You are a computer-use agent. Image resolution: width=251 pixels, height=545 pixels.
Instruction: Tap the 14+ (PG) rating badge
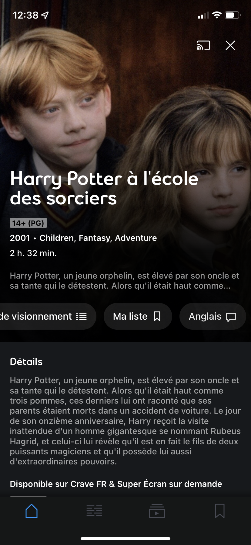pyautogui.click(x=28, y=223)
